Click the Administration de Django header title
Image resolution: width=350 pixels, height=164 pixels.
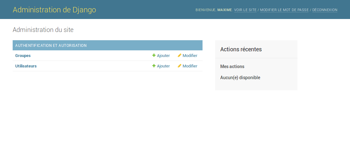tap(54, 9)
